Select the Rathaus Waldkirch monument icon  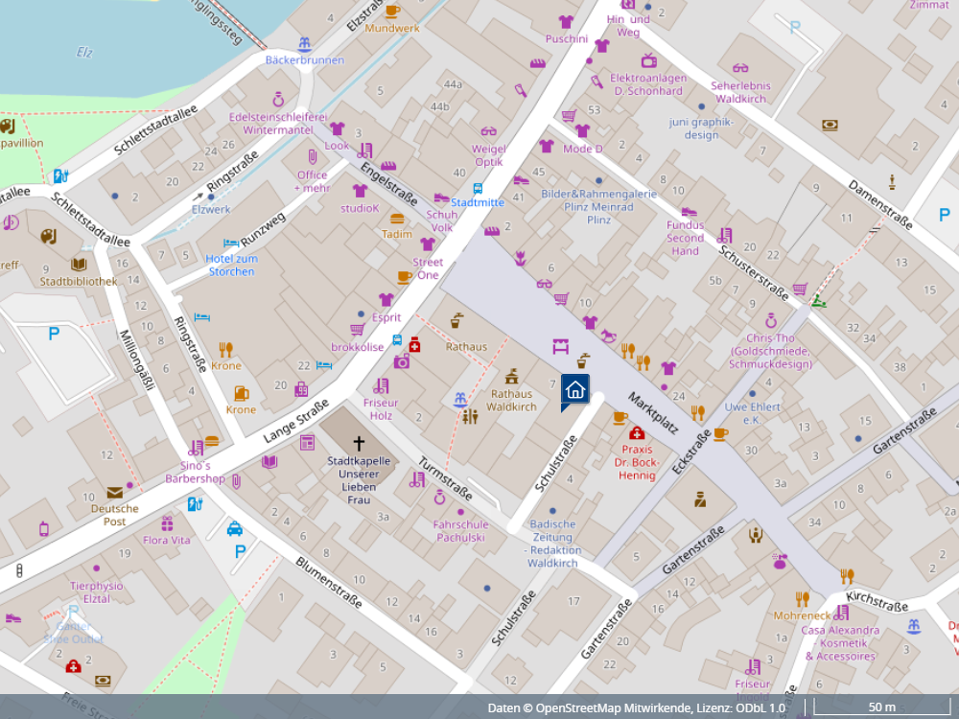(512, 376)
